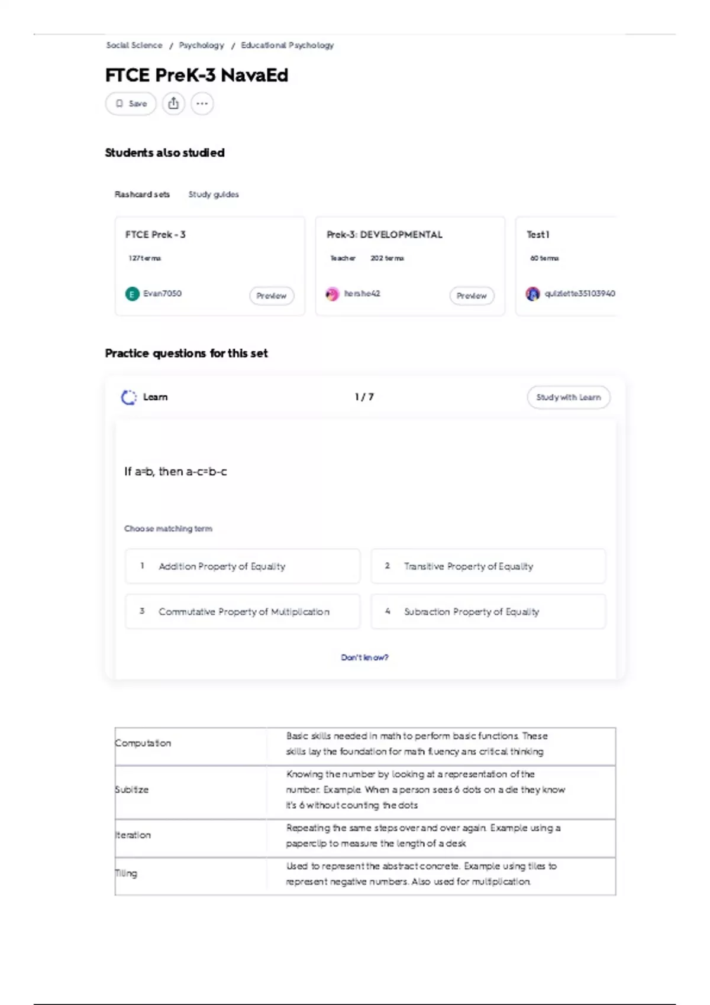This screenshot has width=710, height=1005.
Task: Select answer Addition Property of Equality
Action: tap(243, 566)
